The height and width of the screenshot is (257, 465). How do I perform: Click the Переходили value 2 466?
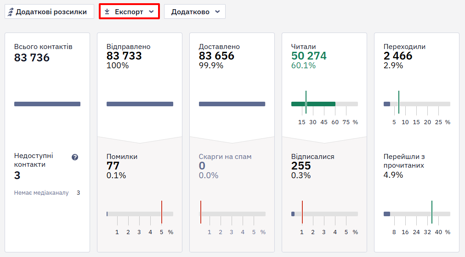pos(397,55)
